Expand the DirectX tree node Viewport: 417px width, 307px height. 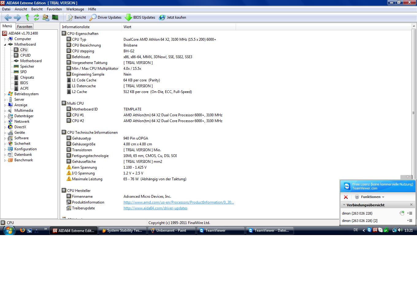coord(5,127)
